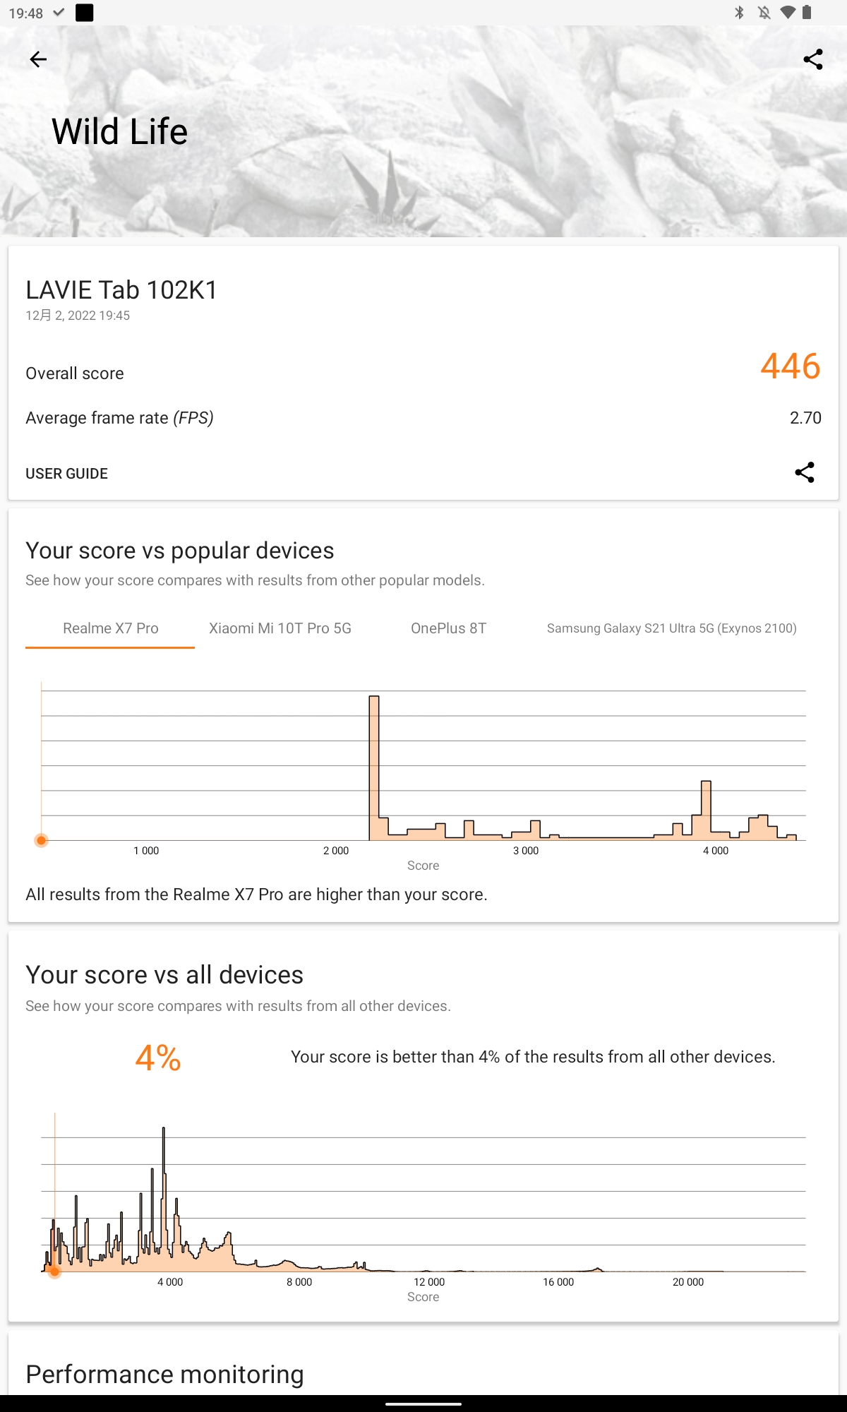
Task: Open the USER GUIDE link
Action: (x=67, y=474)
